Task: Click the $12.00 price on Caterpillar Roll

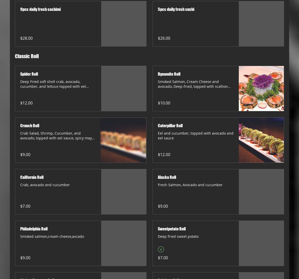Action: click(x=164, y=155)
